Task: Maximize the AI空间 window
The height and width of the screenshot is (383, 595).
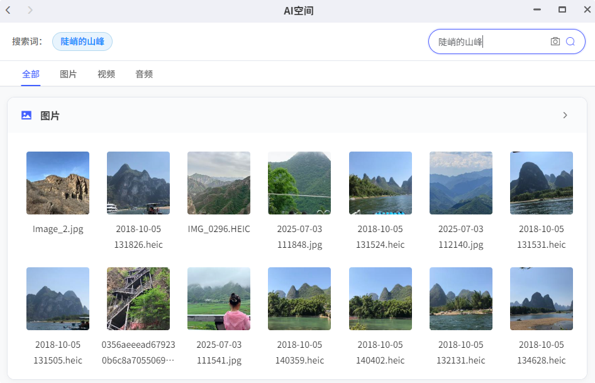Action: [x=562, y=10]
